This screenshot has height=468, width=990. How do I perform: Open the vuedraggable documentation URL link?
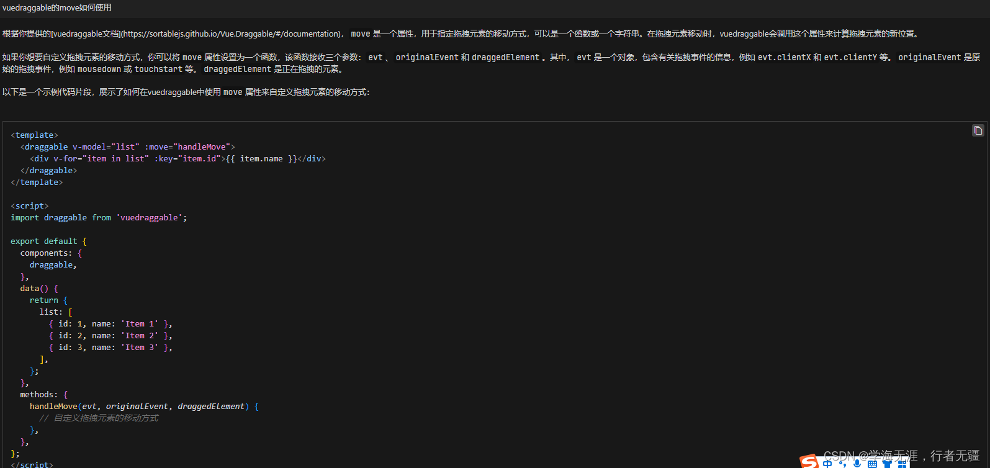tap(231, 34)
